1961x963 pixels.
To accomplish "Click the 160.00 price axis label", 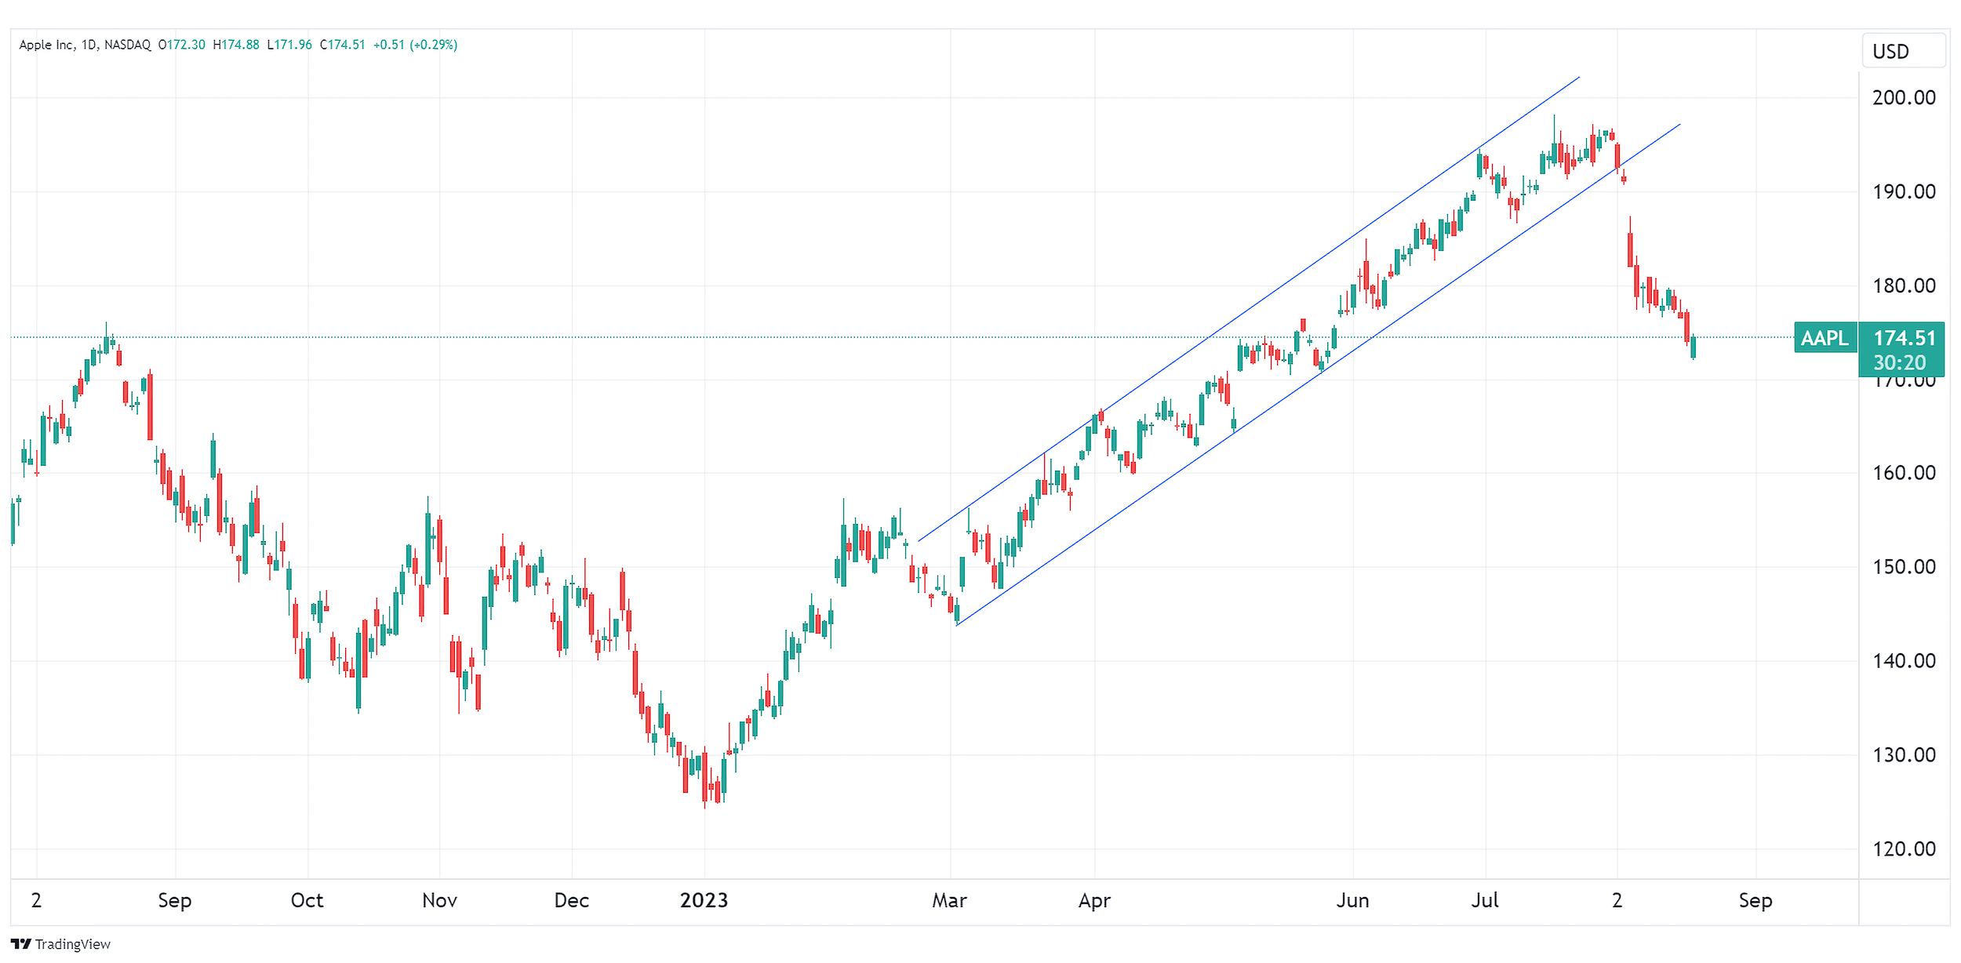I will (x=1904, y=473).
